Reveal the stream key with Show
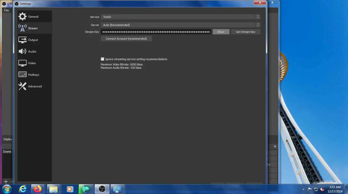348x194 pixels. (x=221, y=32)
